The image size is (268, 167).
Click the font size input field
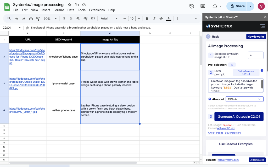132,19
